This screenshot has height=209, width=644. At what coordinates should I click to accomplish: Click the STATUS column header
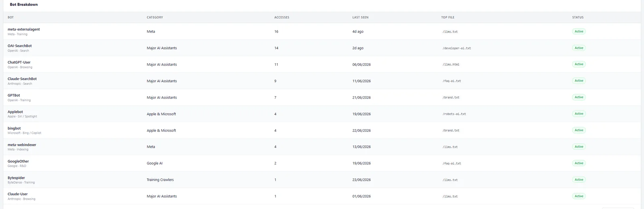coord(578,17)
